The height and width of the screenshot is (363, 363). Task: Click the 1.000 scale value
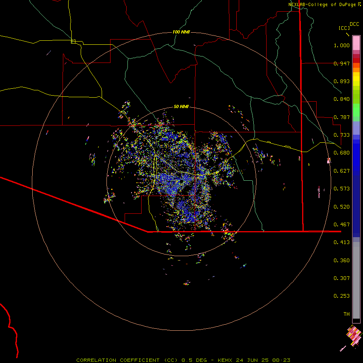tap(342, 45)
